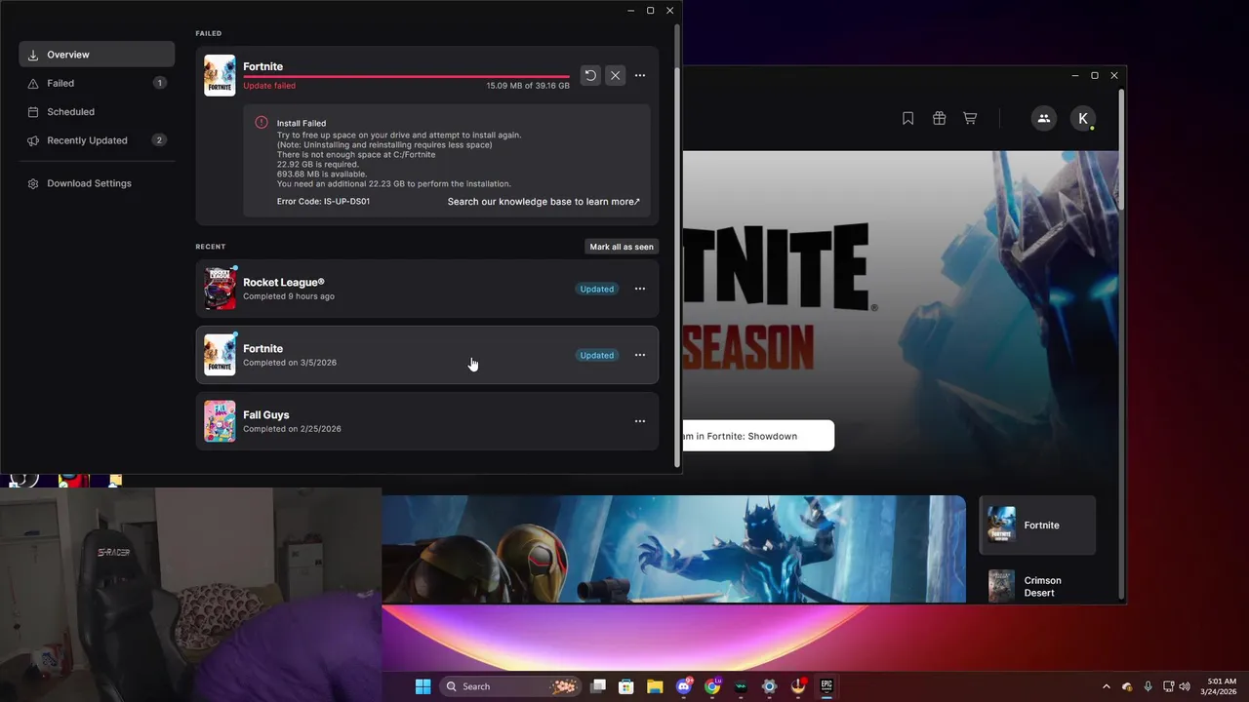This screenshot has height=702, width=1249.
Task: Open options menu for recent Fortnite entry
Action: 640,355
